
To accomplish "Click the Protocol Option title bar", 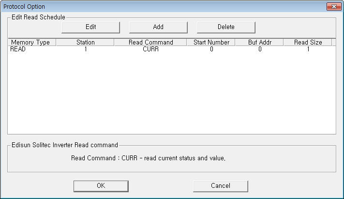I will [145, 6].
